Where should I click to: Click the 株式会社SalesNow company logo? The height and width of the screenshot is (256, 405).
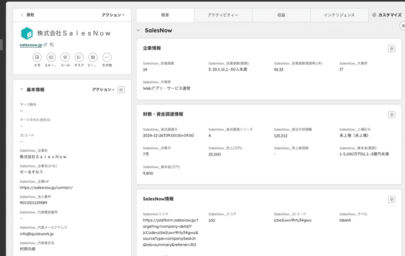tap(27, 33)
